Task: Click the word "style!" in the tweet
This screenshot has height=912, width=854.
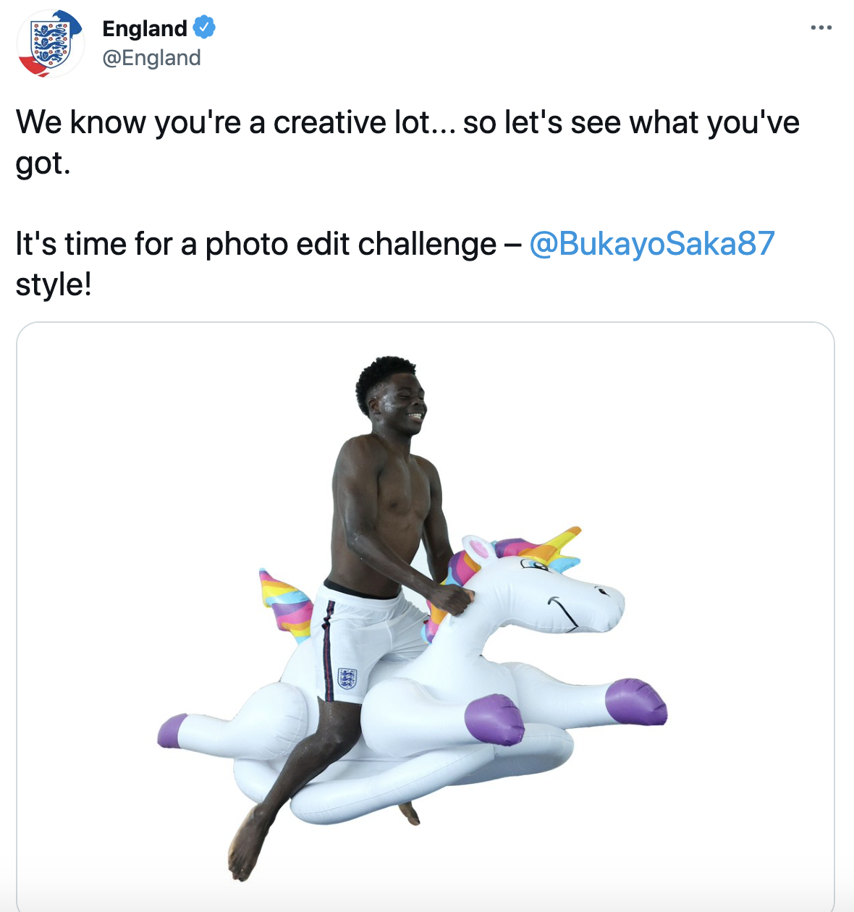Action: pos(54,284)
